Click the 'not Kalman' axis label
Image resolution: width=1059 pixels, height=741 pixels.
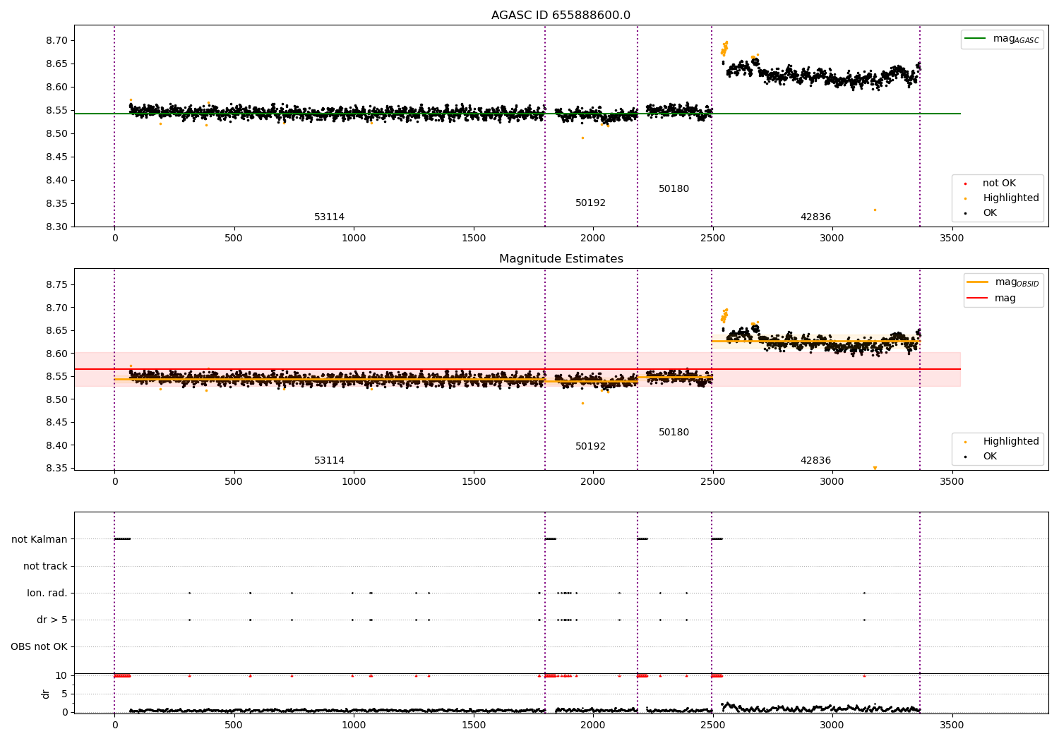click(x=40, y=540)
